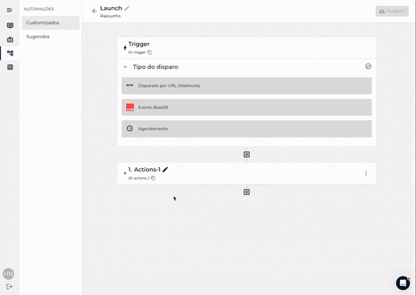416x295 pixels.
Task: Choose Disparado por URL (Webhook) trigger
Action: click(x=246, y=85)
